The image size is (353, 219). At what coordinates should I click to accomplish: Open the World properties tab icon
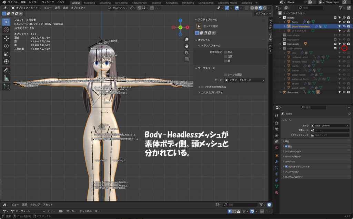[276, 148]
